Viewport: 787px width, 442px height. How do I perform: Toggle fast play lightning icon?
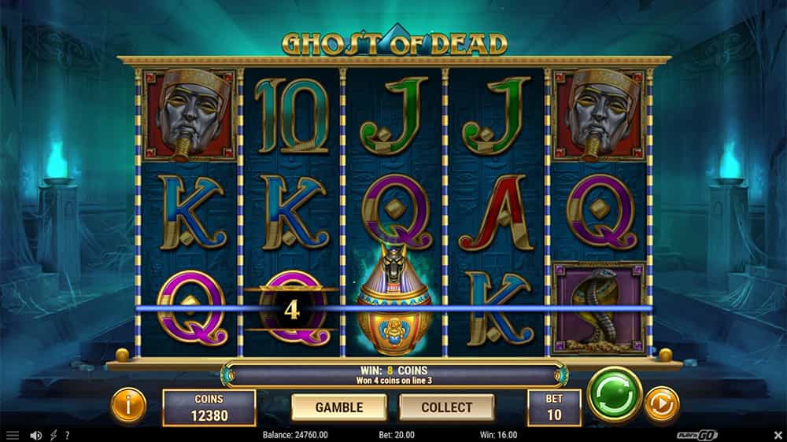coord(54,435)
